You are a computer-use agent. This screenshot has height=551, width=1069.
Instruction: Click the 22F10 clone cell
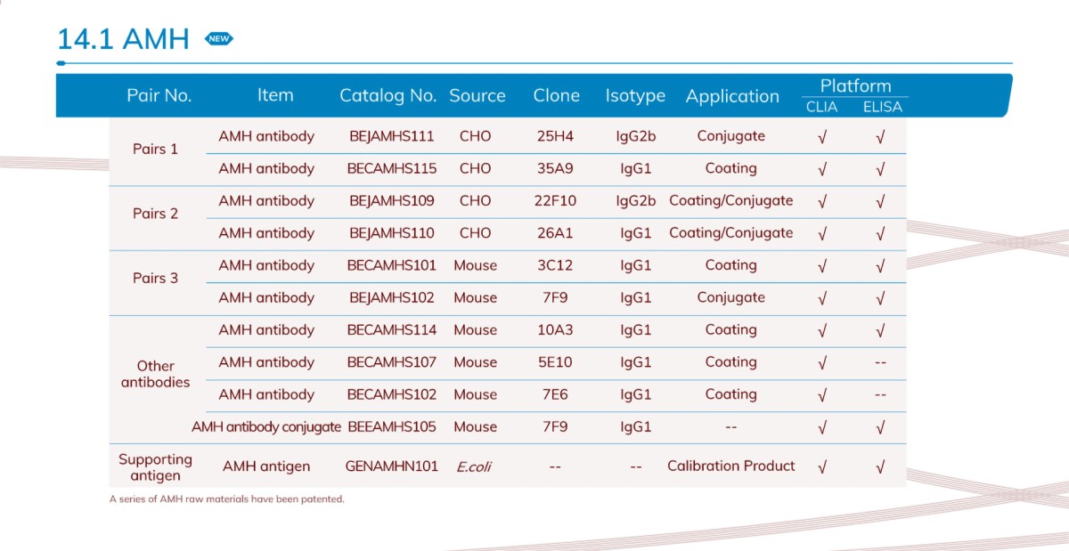point(556,201)
